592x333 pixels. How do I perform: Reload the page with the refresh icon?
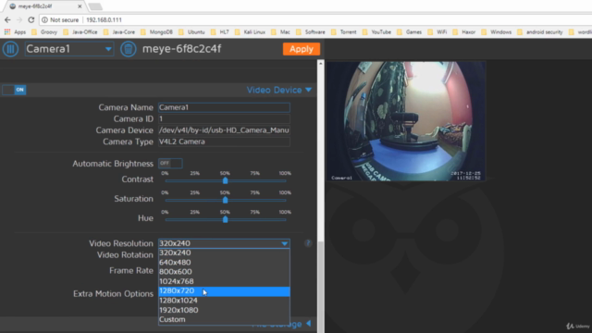click(x=31, y=19)
